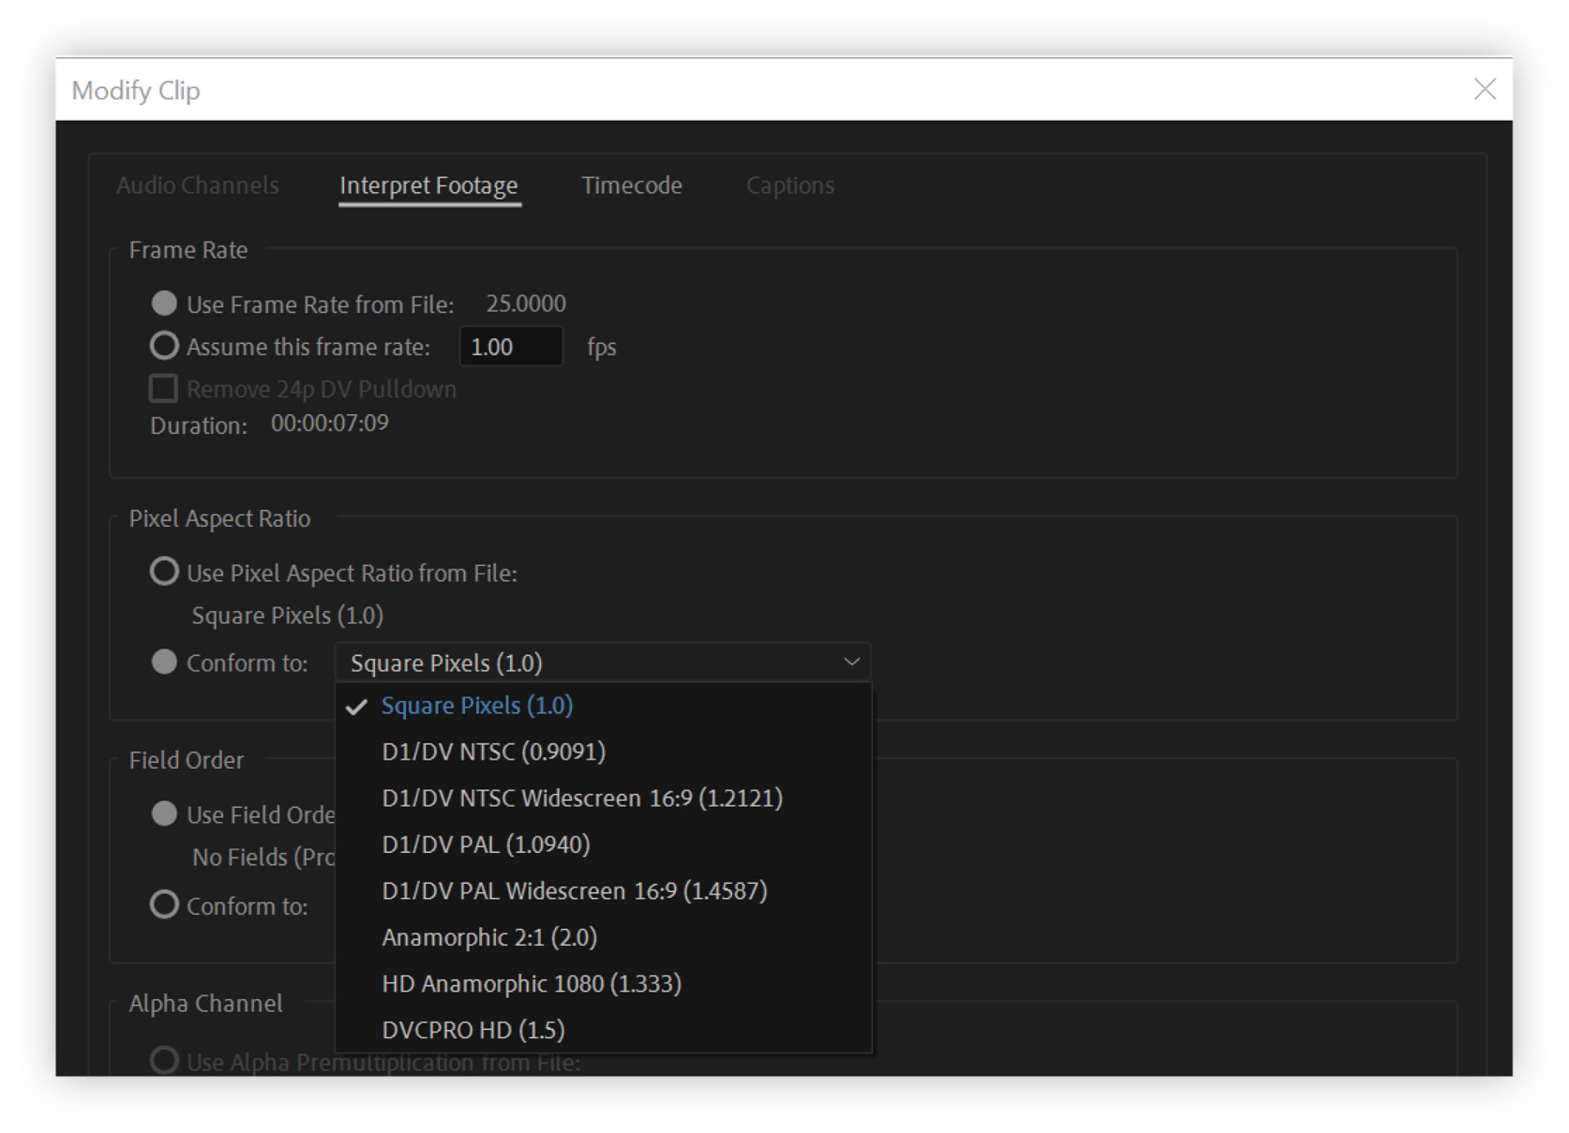Select Field Order Conform to radio
Viewport: 1569px width, 1133px height.
[164, 905]
